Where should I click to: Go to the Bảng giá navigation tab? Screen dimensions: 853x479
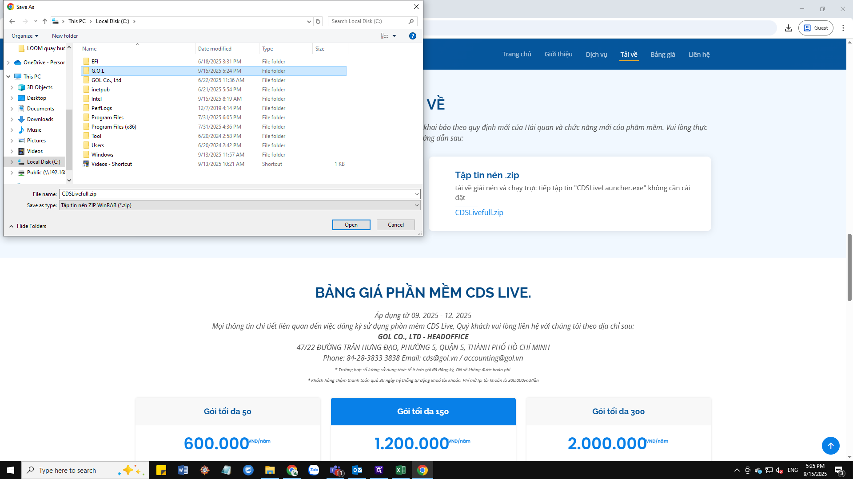[662, 55]
